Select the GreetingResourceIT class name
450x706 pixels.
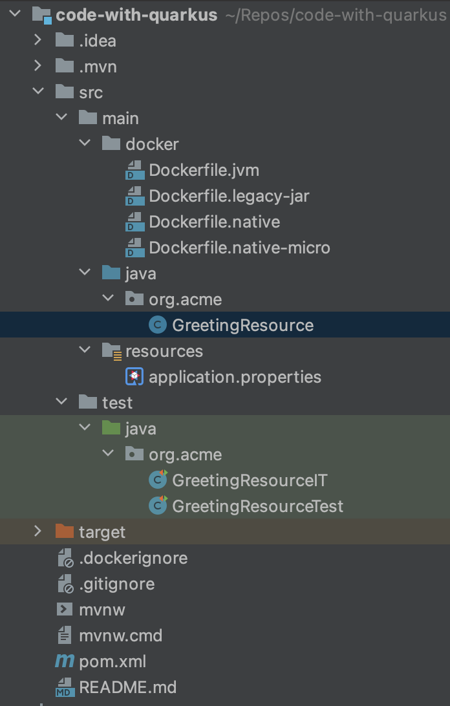[250, 480]
